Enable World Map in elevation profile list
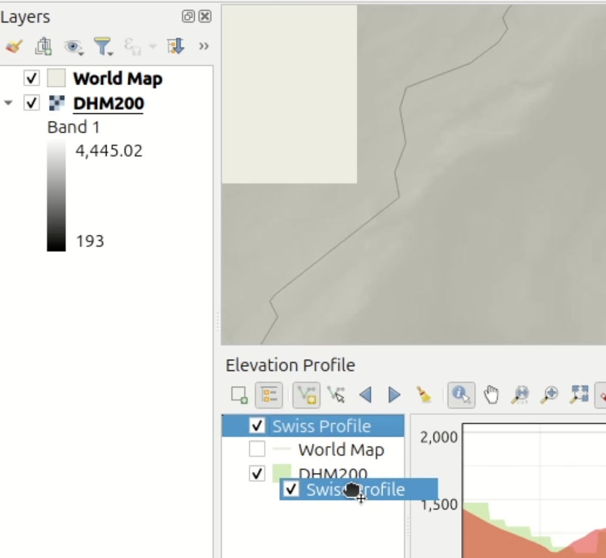The width and height of the screenshot is (606, 558). coord(257,450)
